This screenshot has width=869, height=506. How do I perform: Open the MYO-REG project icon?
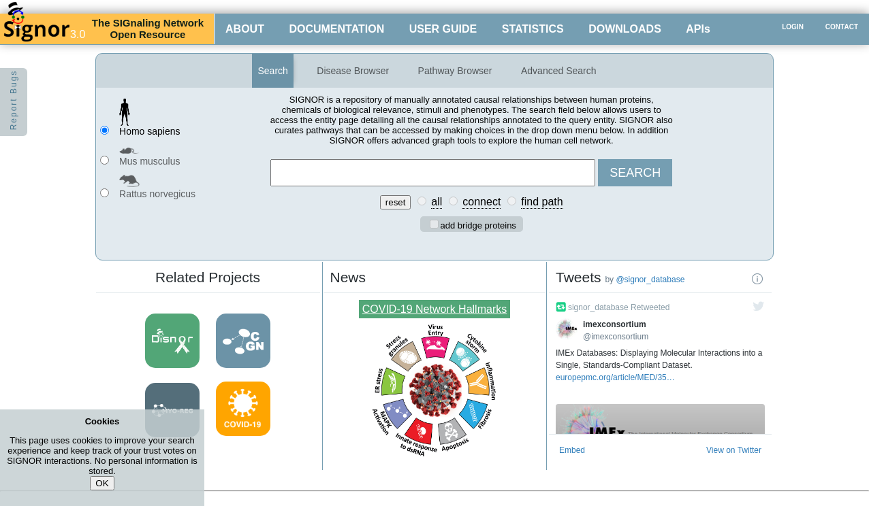point(172,410)
